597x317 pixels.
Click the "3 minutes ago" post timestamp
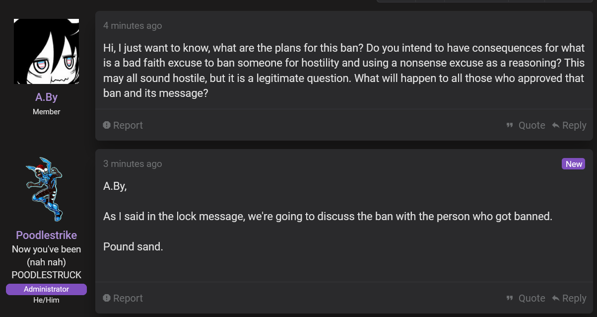(133, 164)
